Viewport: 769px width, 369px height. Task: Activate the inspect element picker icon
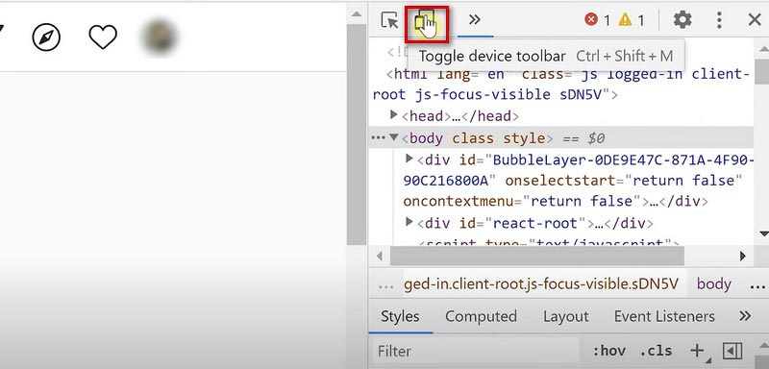[390, 20]
